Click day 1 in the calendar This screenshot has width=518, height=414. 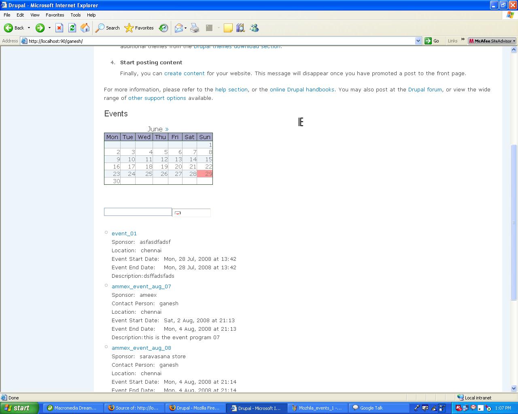(205, 145)
